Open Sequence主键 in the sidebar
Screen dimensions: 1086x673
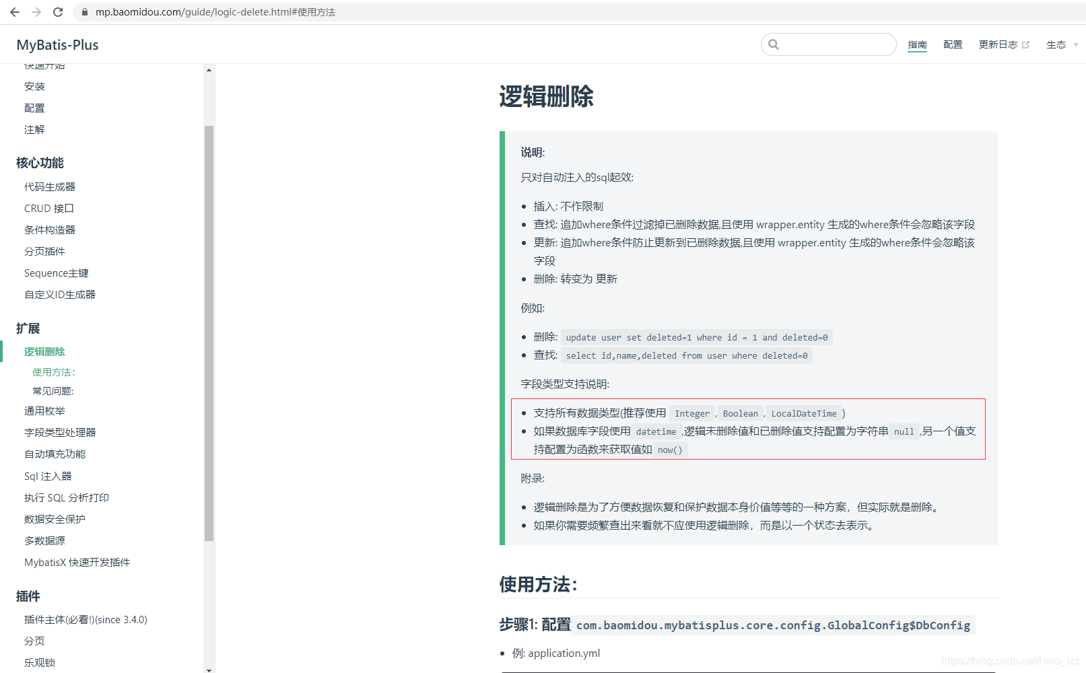pyautogui.click(x=57, y=273)
